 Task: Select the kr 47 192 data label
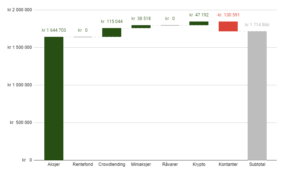[x=199, y=15]
